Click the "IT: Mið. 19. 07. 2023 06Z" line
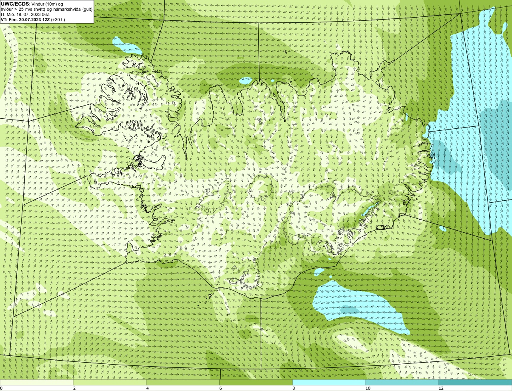 [25, 14]
